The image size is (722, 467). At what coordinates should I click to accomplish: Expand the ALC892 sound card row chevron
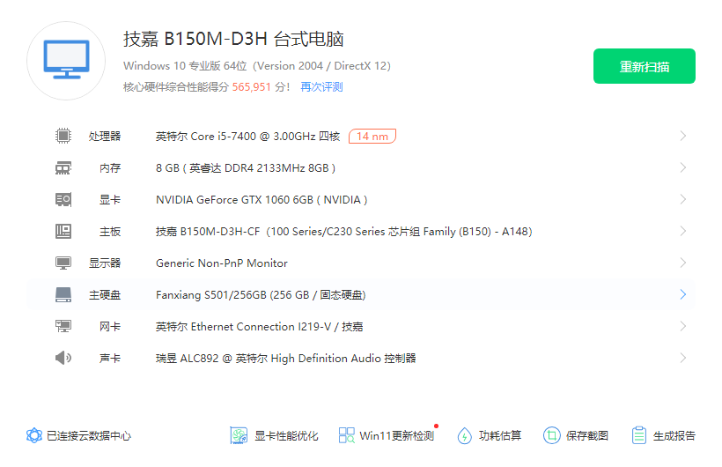683,359
